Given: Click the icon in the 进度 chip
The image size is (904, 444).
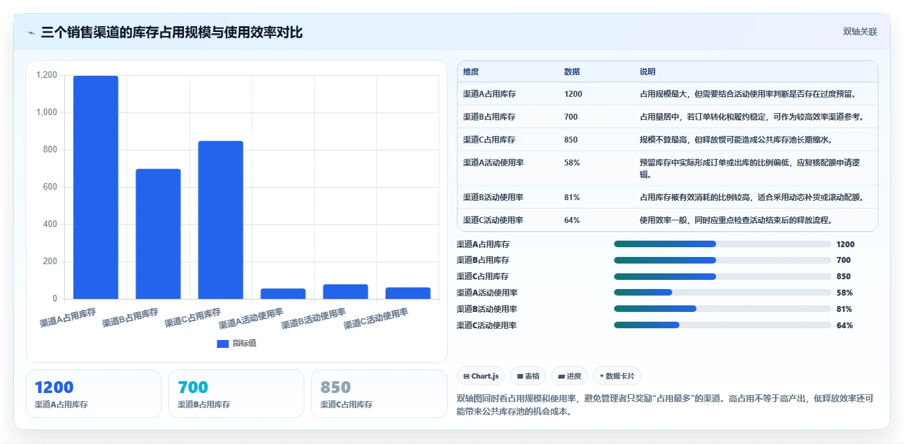Looking at the screenshot, I should click(562, 377).
